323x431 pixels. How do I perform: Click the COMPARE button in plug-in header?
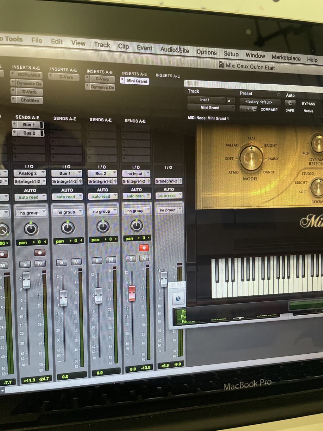269,110
